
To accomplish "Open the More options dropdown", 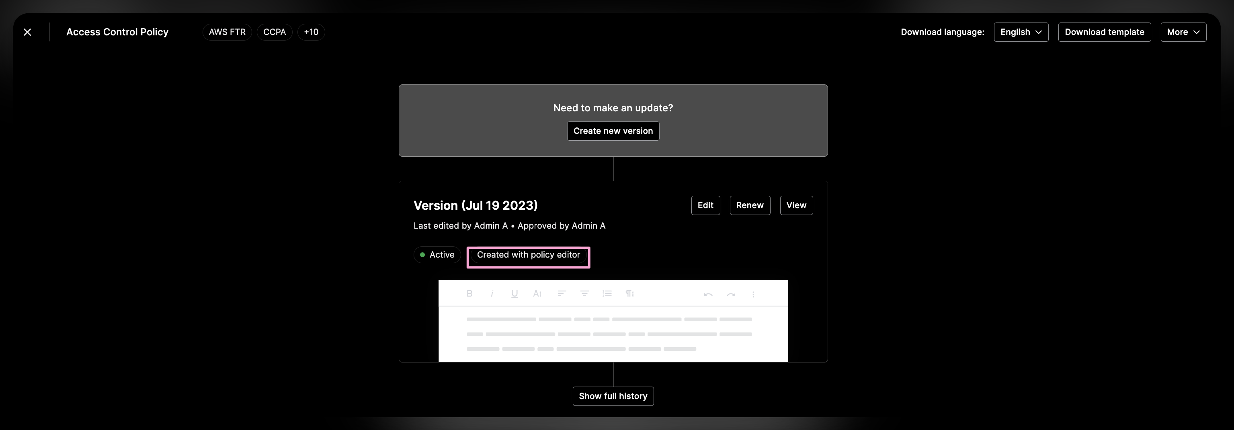I will tap(1183, 32).
